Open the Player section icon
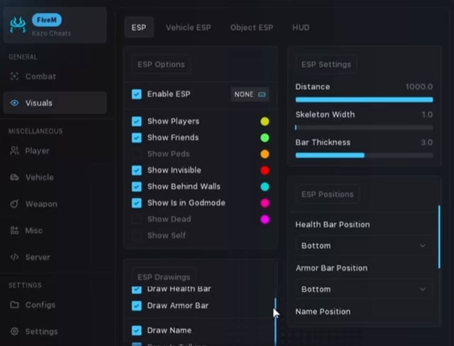This screenshot has height=346, width=454. [x=14, y=151]
